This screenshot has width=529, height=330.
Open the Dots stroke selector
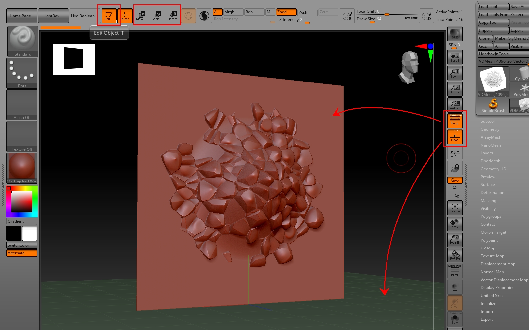click(22, 73)
